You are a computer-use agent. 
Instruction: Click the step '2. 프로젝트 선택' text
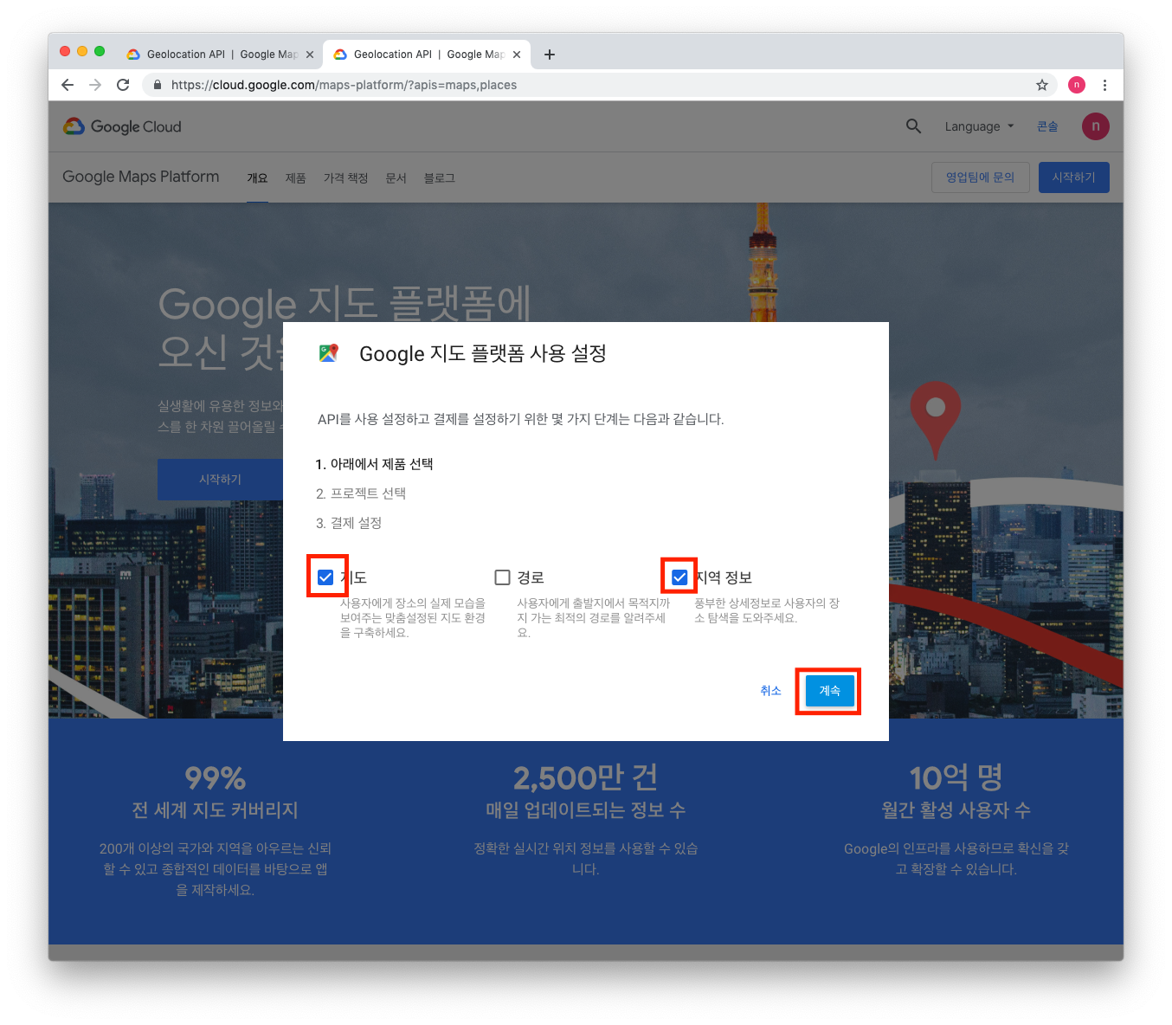click(361, 493)
